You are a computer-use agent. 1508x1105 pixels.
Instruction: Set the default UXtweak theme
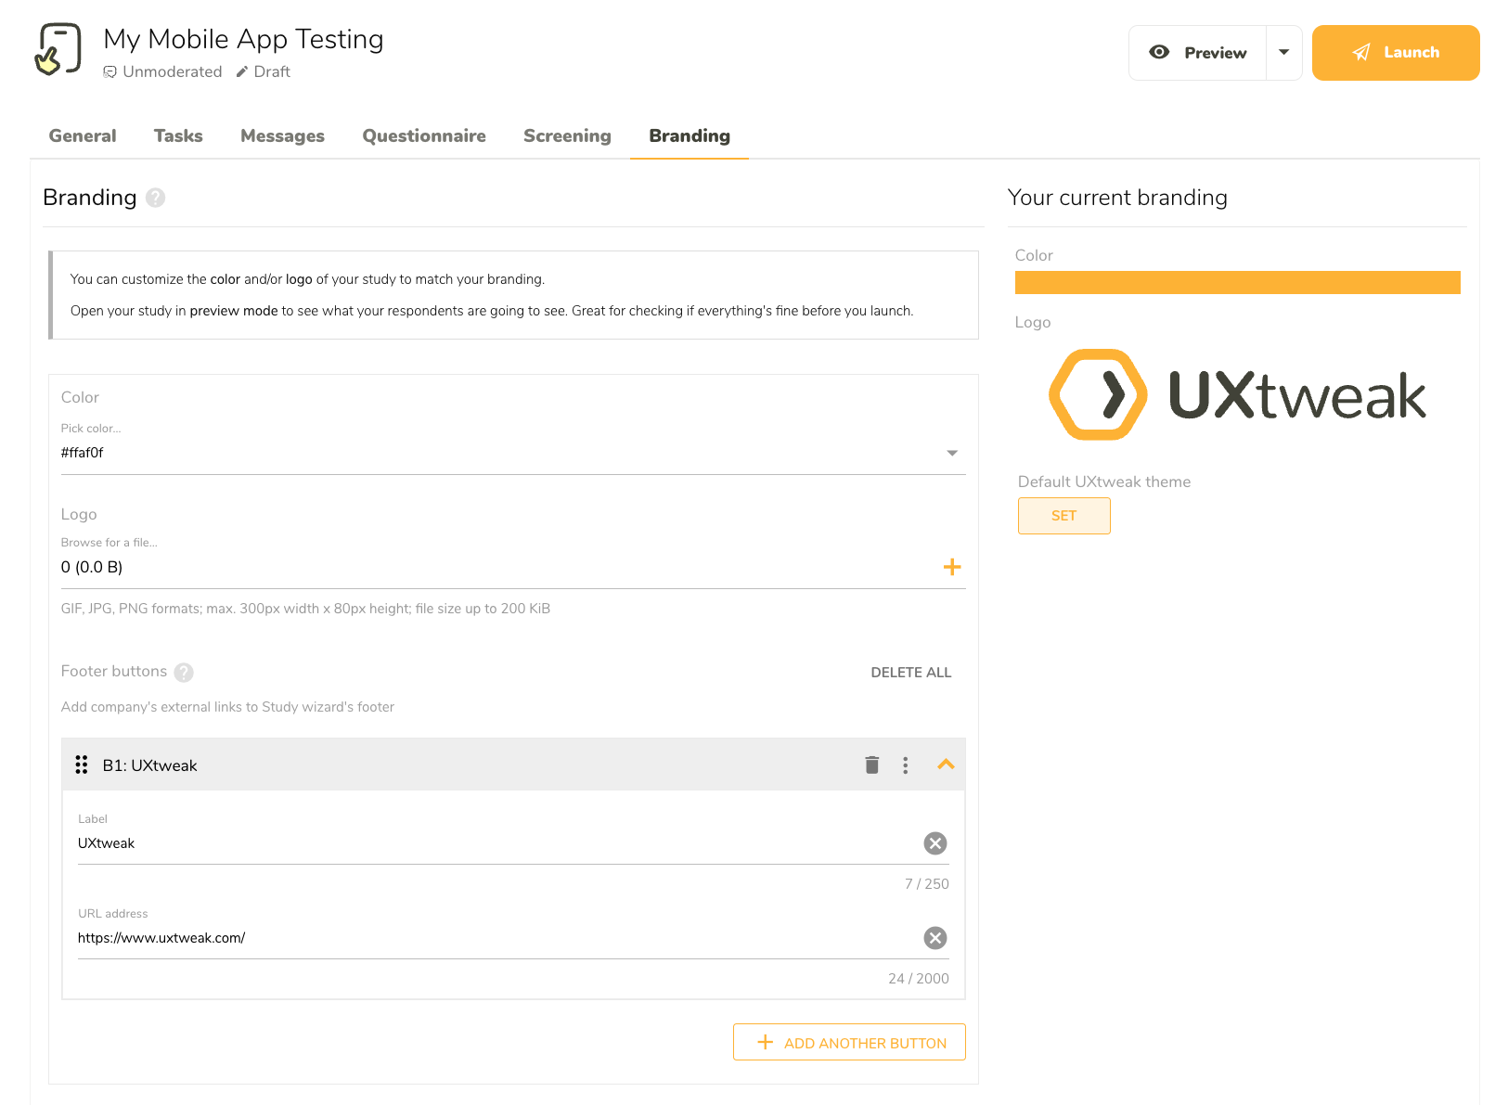click(1064, 516)
